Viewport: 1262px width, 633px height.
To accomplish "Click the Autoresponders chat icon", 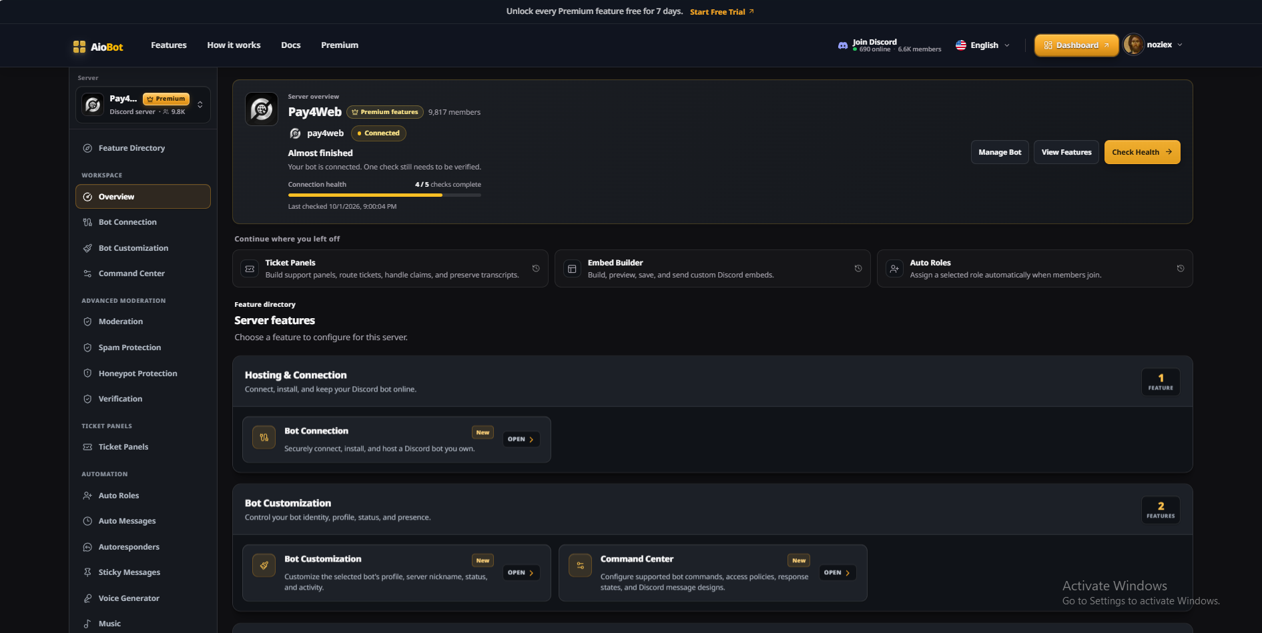I will [87, 547].
